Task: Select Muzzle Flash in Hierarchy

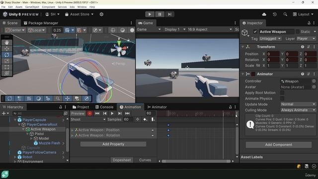Action: [x=49, y=143]
